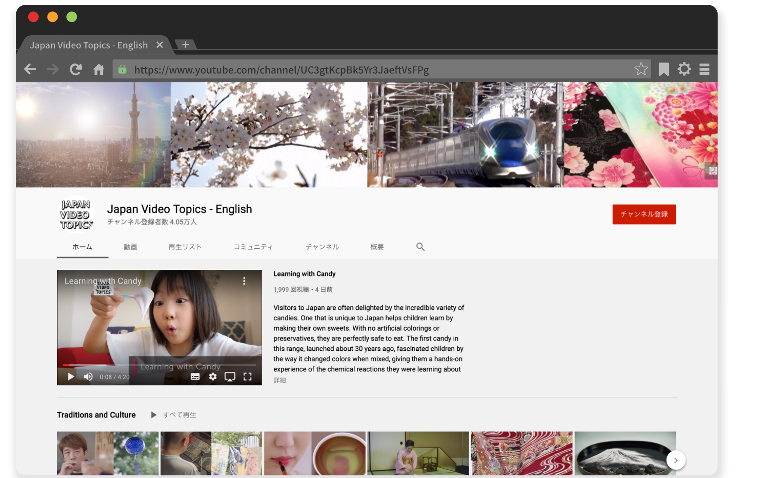The image size is (759, 478).
Task: Click the red チャンネル登録 subscribe button
Action: [x=644, y=214]
